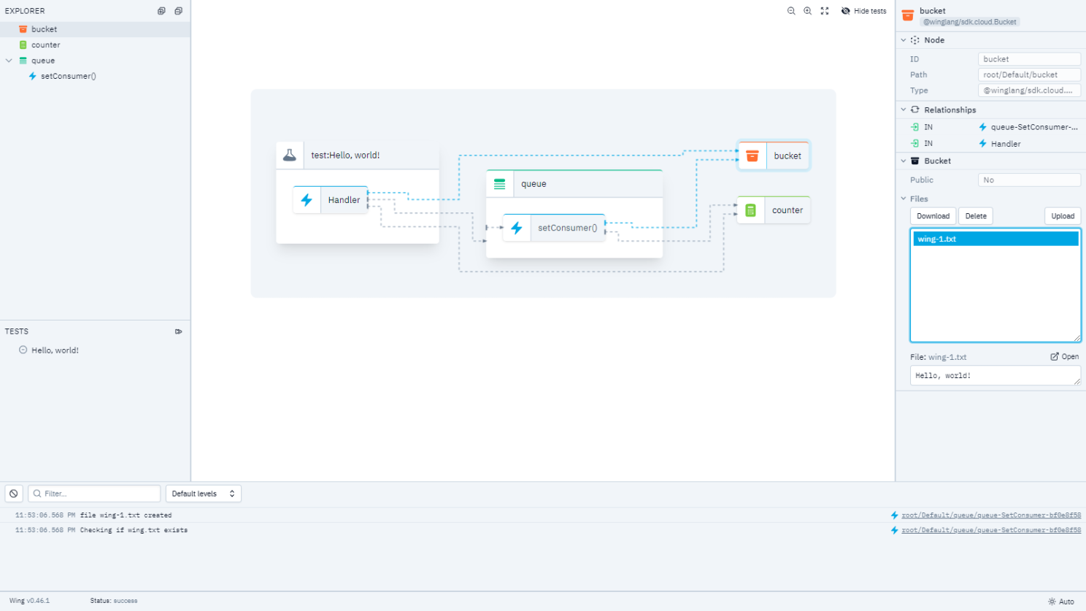Viewport: 1086px width, 611px height.
Task: Toggle fullscreen map view
Action: (x=825, y=11)
